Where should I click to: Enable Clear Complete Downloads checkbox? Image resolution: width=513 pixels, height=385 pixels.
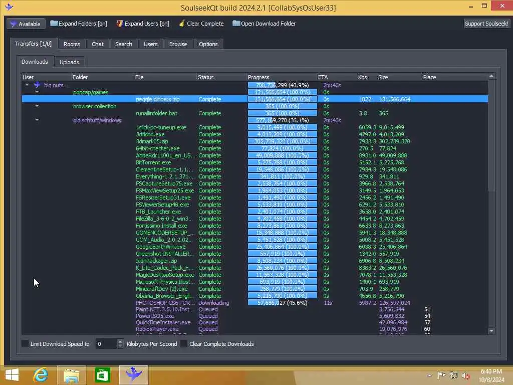(184, 344)
